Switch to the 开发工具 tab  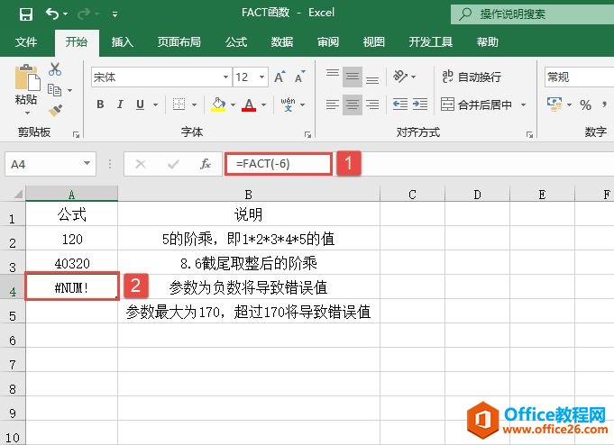coord(431,41)
